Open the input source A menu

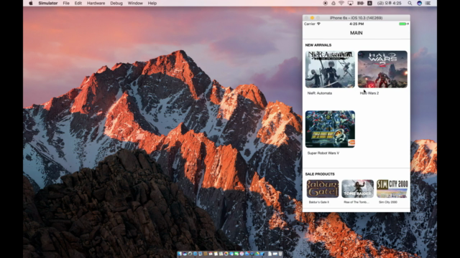[369, 3]
